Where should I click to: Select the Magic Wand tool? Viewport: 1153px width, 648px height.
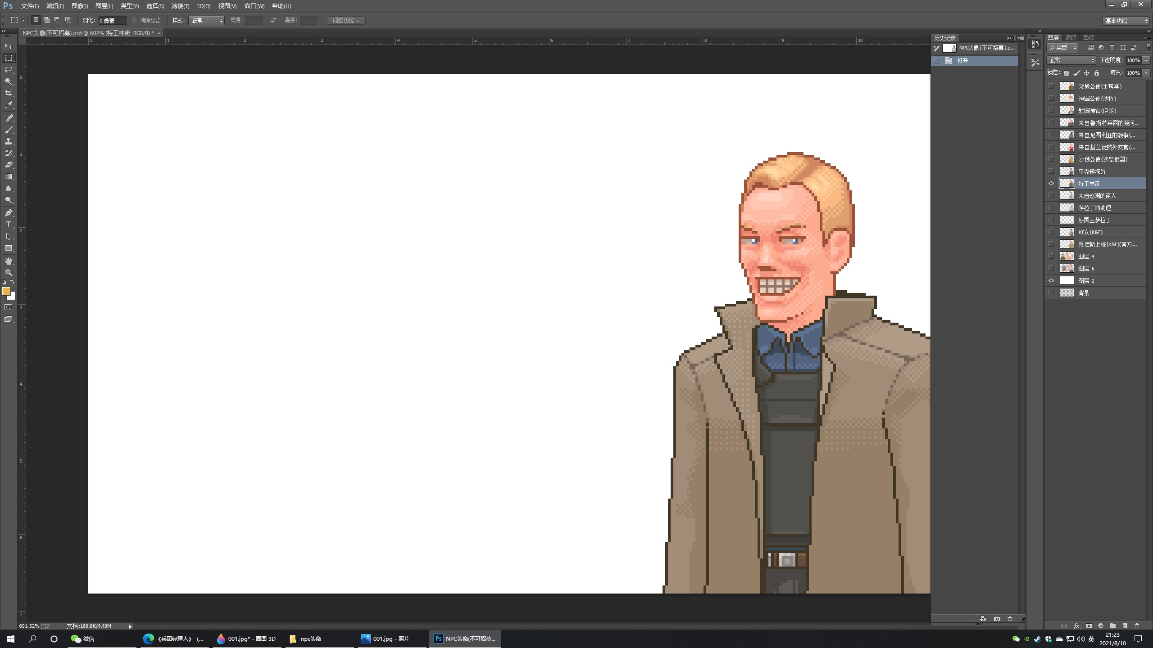point(9,81)
